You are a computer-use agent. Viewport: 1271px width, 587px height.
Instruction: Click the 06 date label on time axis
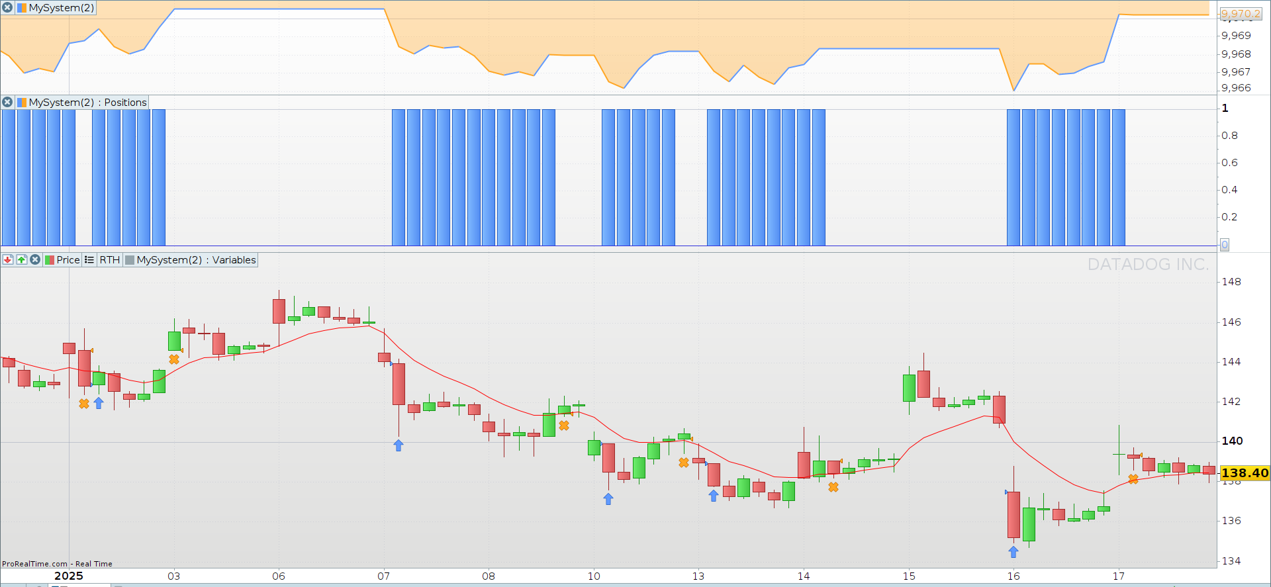tap(279, 576)
